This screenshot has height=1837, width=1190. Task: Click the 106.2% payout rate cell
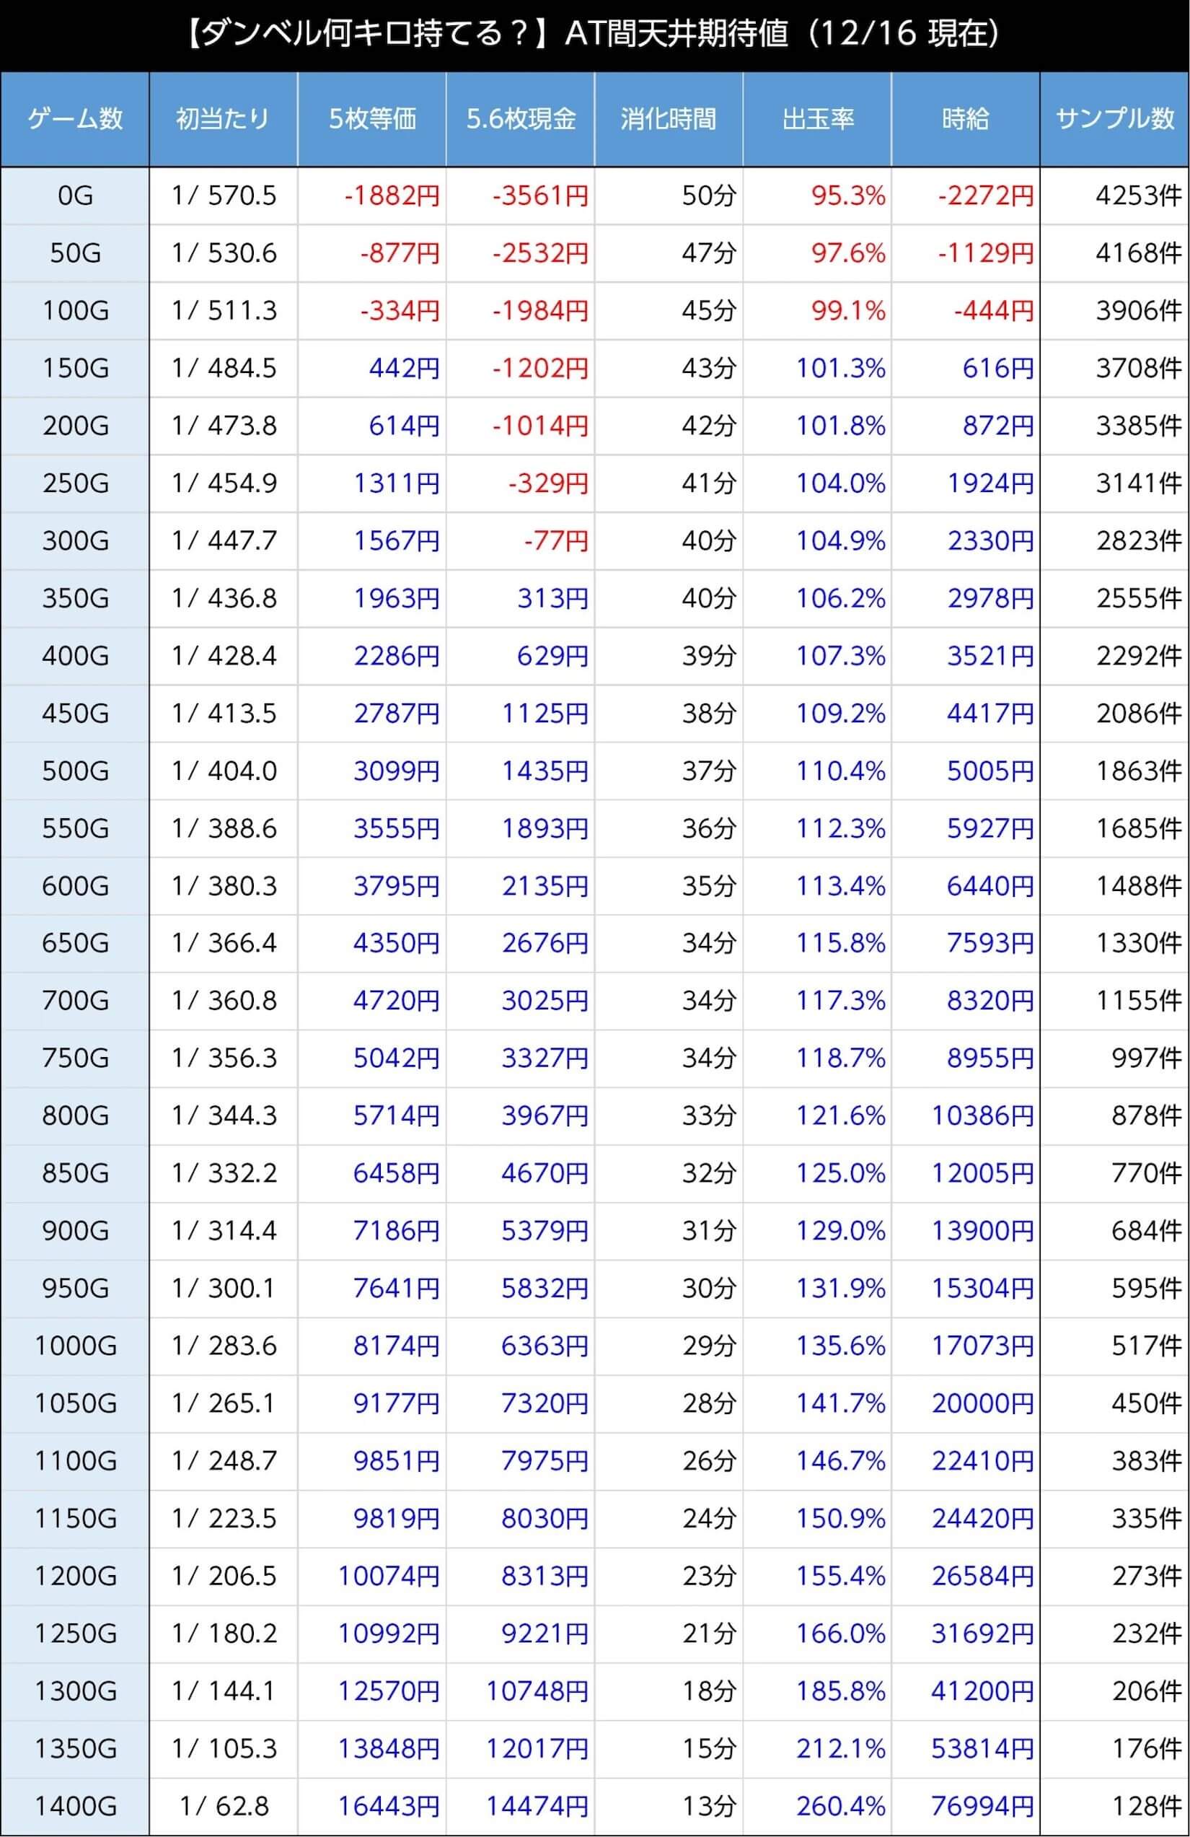[x=817, y=598]
